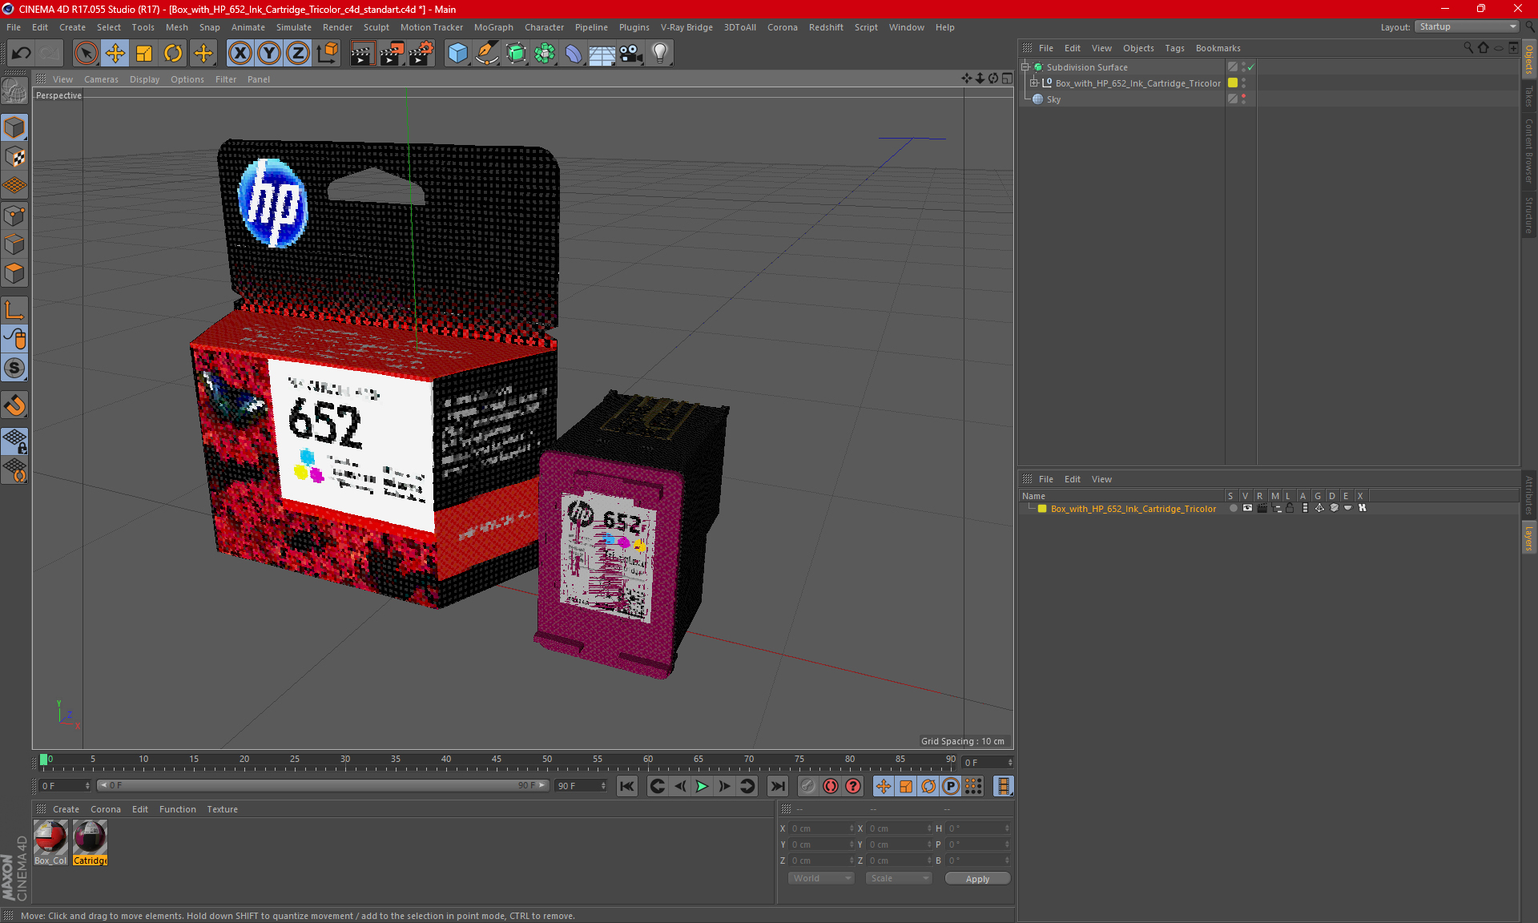Screen dimensions: 1538x923
Task: Open the Content Browser side tab
Action: point(1529,151)
